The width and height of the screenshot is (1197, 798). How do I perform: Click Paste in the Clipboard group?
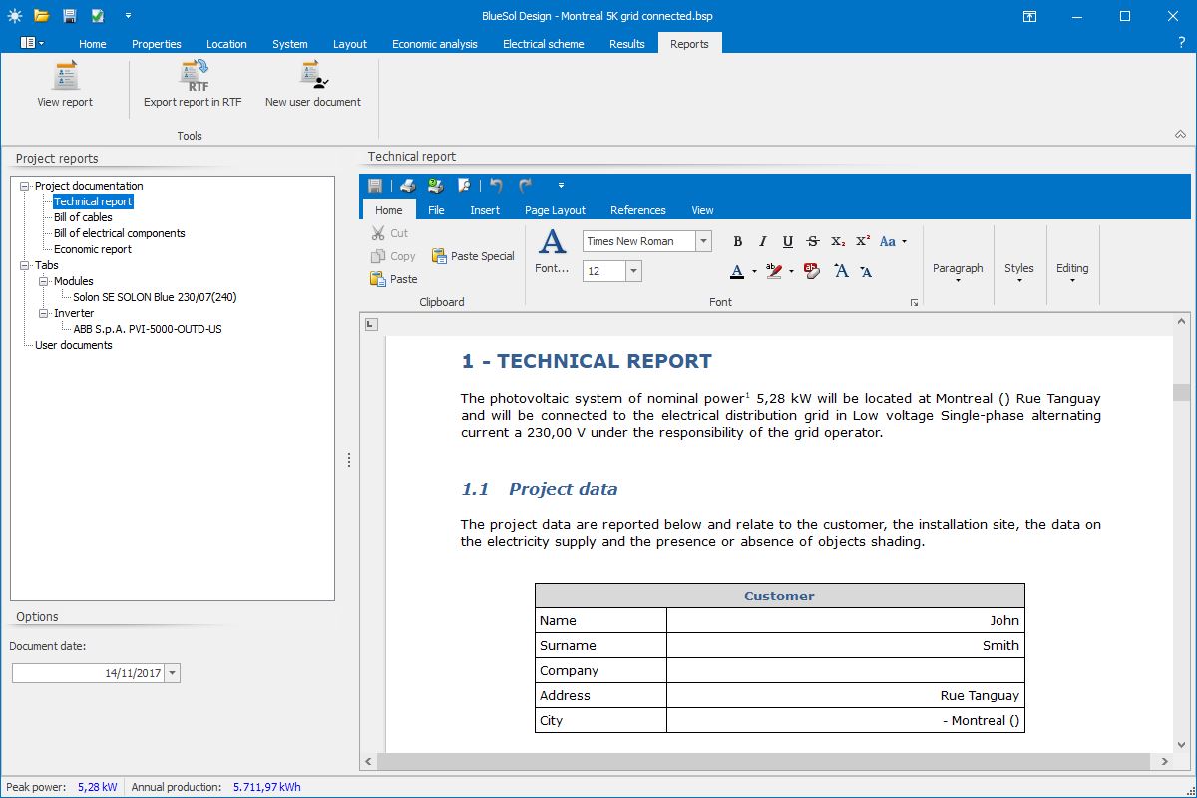tap(393, 279)
